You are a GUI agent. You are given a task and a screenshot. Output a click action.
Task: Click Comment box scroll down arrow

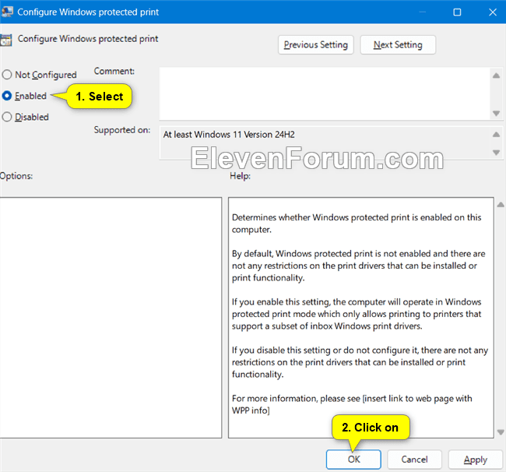pyautogui.click(x=497, y=113)
